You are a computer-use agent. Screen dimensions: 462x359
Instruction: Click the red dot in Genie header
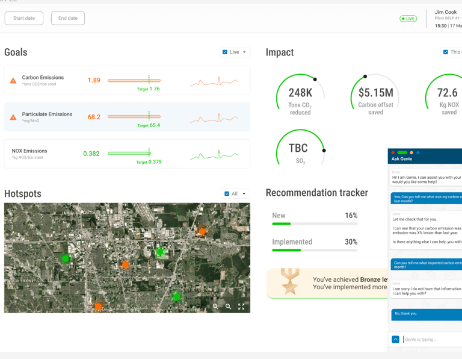click(393, 152)
